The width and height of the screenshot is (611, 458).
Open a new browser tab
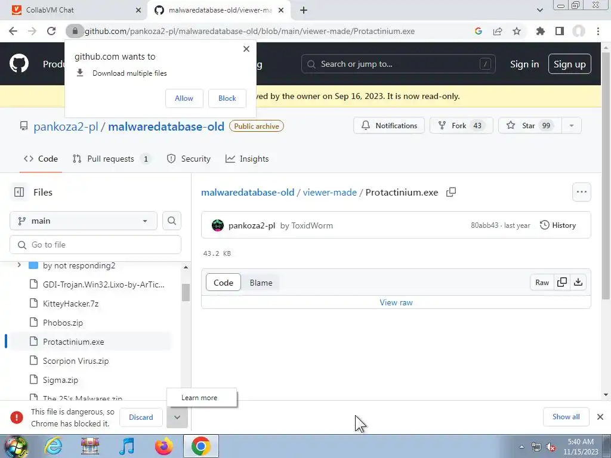304,10
